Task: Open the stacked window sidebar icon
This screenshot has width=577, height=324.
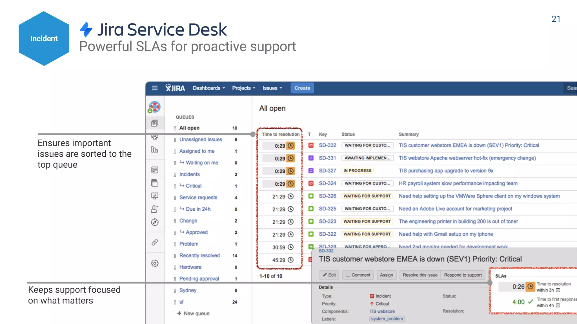Action: pyautogui.click(x=155, y=183)
